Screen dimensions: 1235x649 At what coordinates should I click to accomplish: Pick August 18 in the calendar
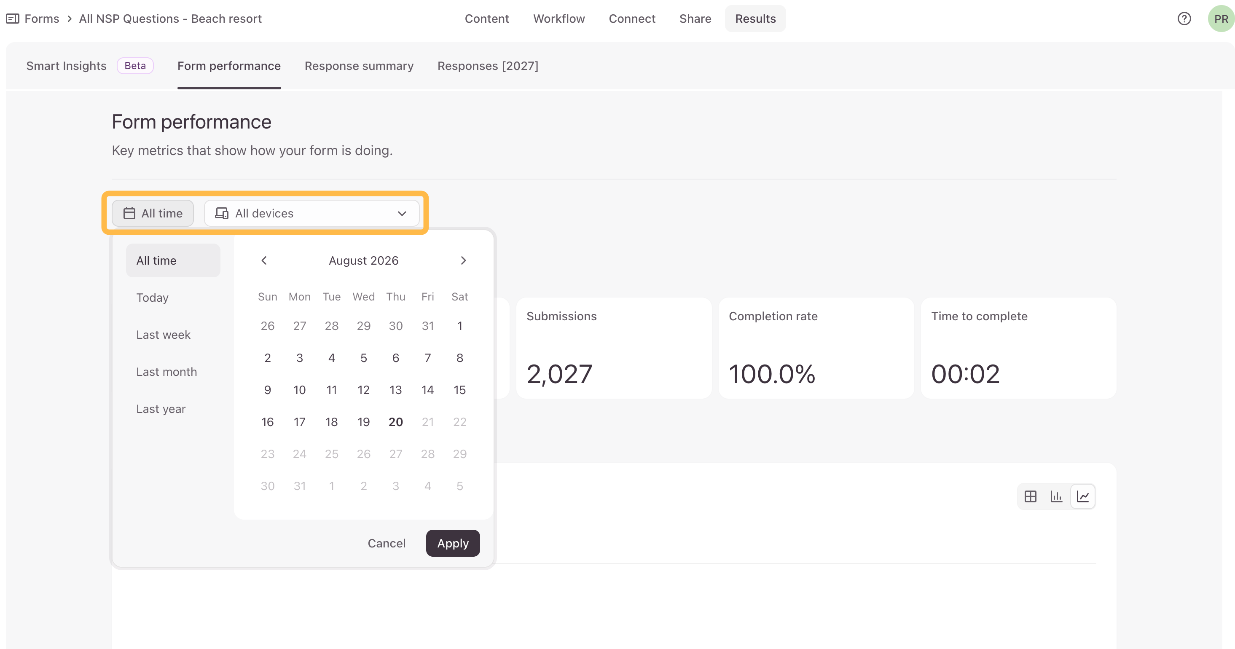[332, 422]
